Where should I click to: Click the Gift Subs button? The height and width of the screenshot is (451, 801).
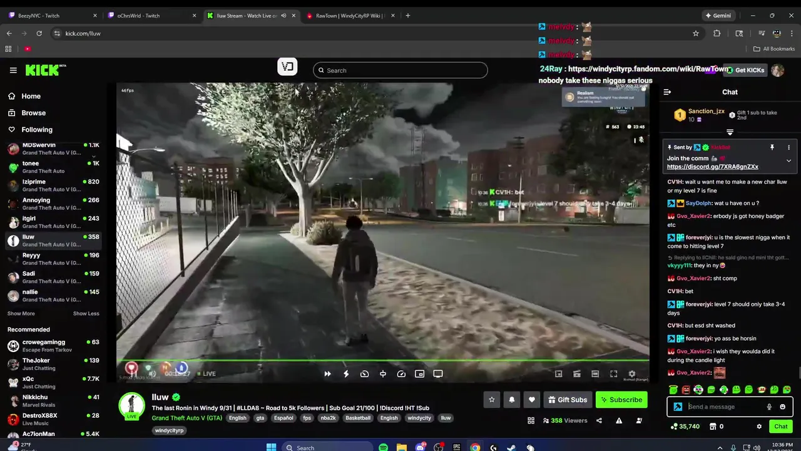568,400
